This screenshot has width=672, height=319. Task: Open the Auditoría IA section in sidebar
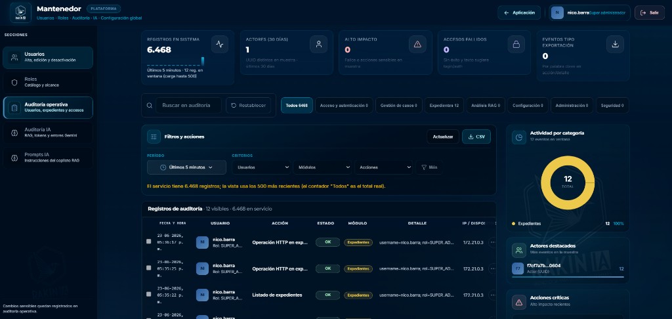click(47, 133)
